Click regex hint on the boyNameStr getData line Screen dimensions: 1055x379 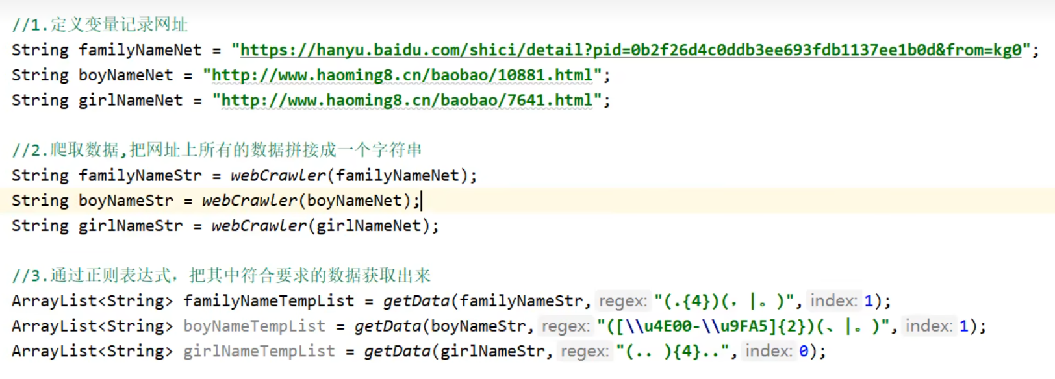(566, 326)
